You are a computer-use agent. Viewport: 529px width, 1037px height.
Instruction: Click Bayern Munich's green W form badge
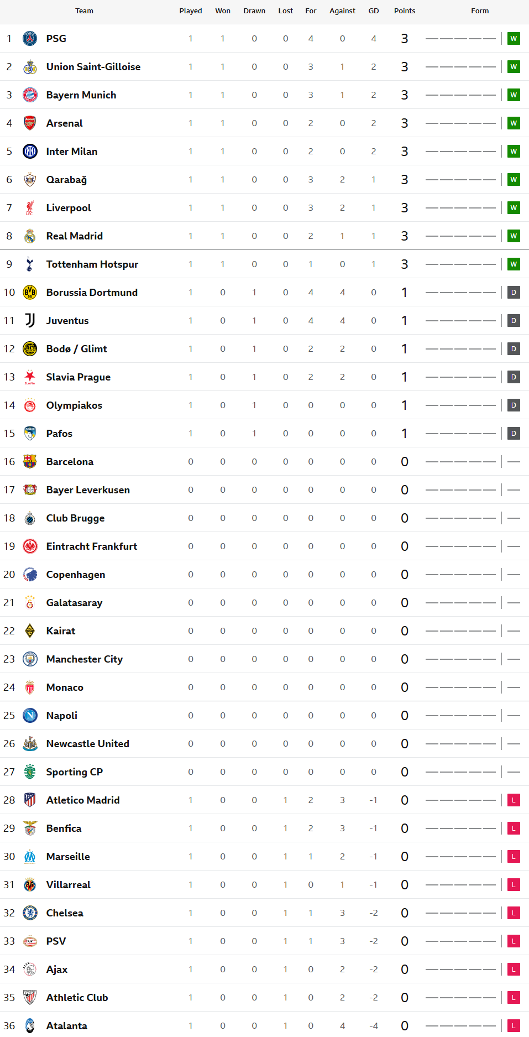click(514, 95)
